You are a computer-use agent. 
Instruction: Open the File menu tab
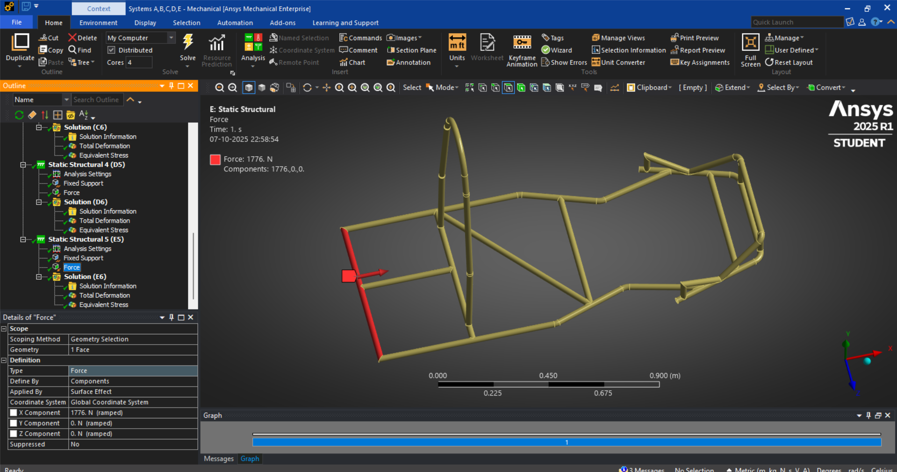pyautogui.click(x=16, y=22)
